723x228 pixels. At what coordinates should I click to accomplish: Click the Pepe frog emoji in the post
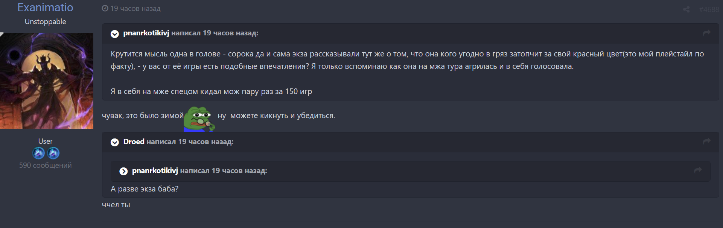pos(199,118)
